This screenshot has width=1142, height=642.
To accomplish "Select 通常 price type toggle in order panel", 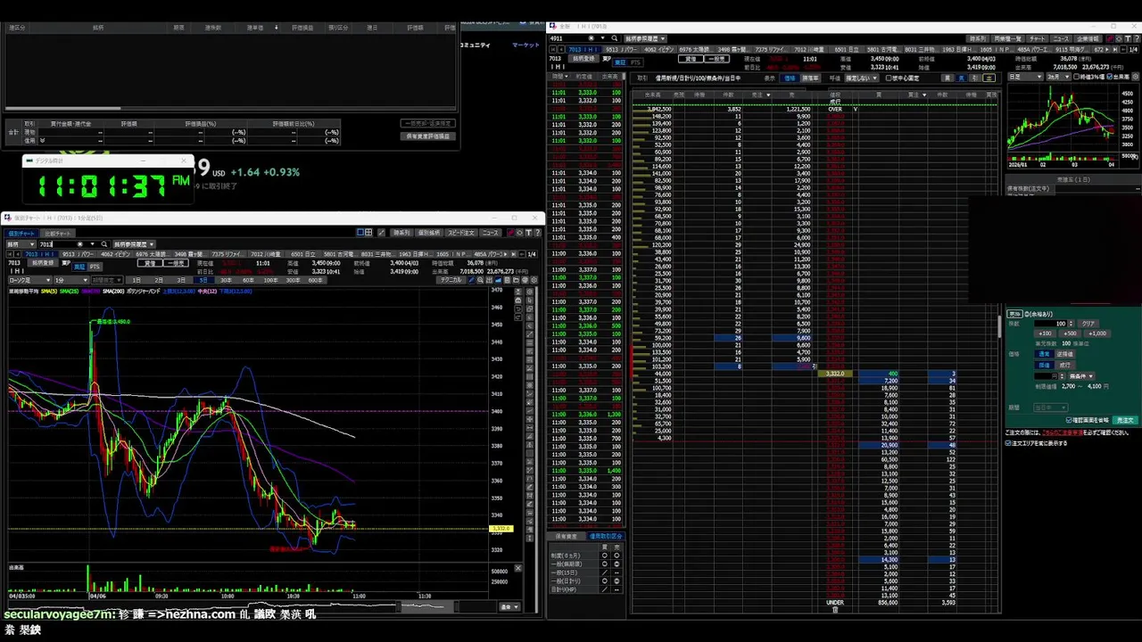I will (x=1045, y=354).
